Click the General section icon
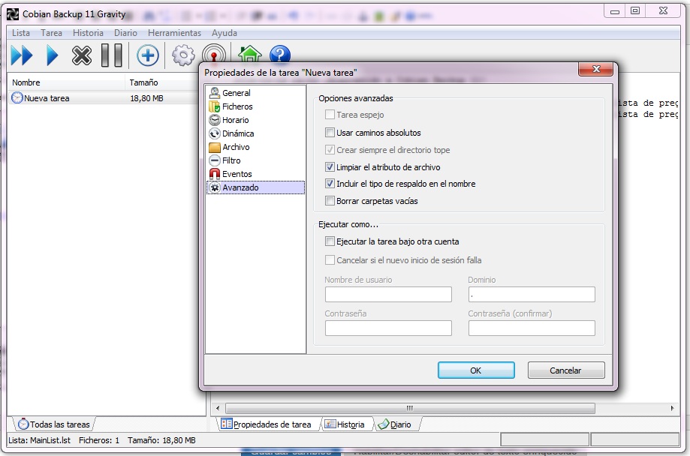The image size is (690, 456). click(x=214, y=93)
